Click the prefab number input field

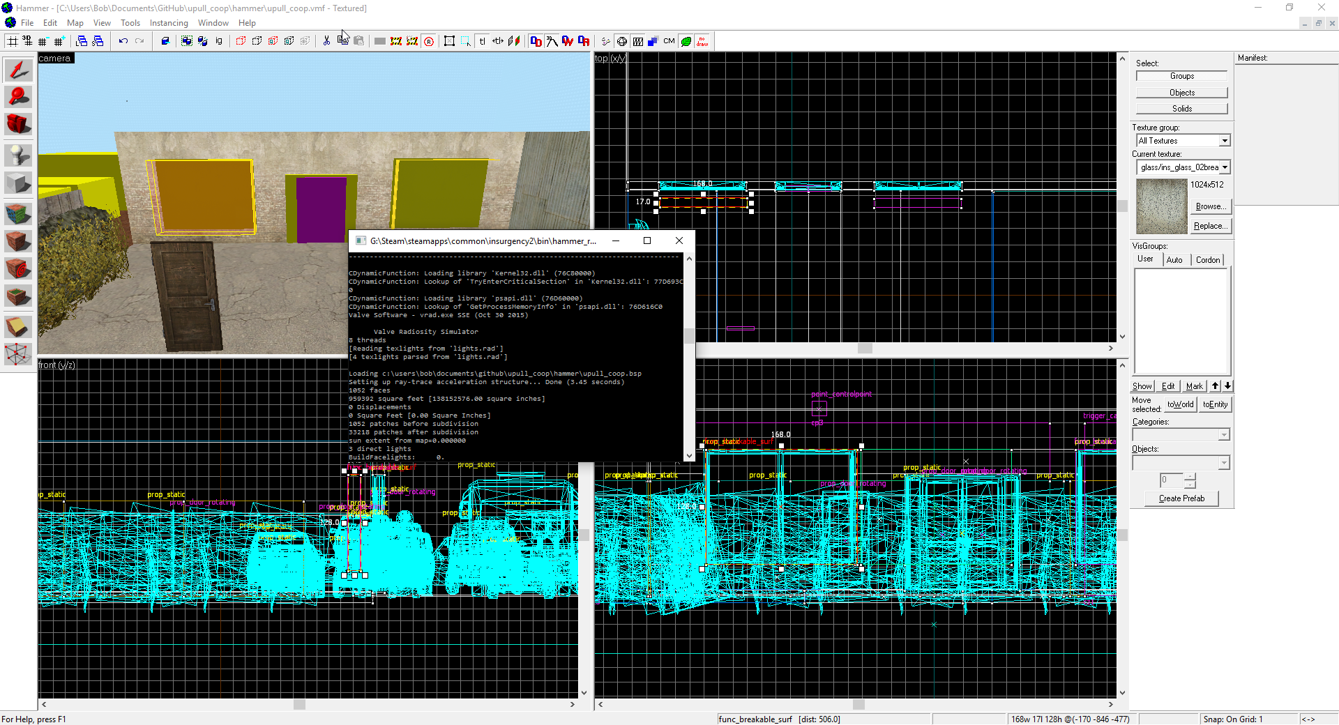pyautogui.click(x=1172, y=480)
